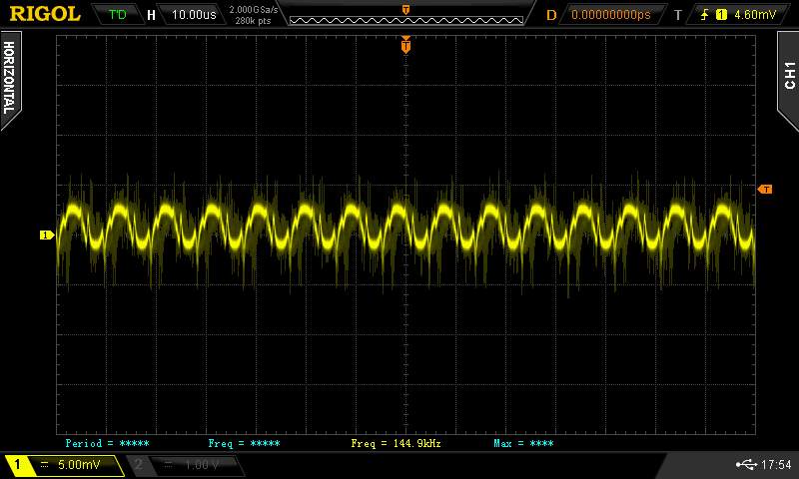This screenshot has width=799, height=479.
Task: Select the 10.00us timebase value
Action: click(192, 15)
